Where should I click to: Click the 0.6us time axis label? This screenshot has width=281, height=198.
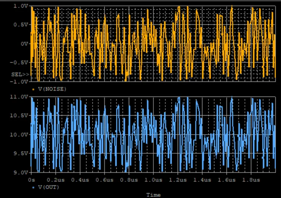[x=104, y=180]
